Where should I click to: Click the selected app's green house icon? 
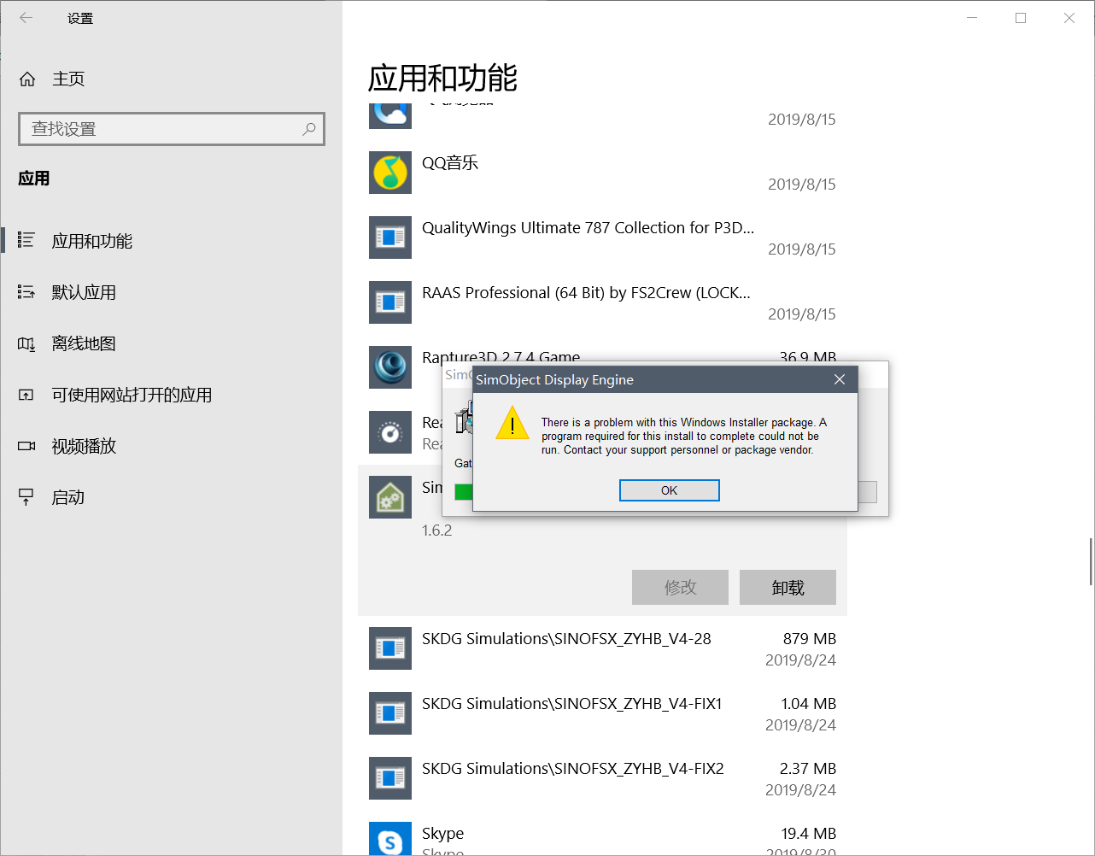click(x=390, y=497)
